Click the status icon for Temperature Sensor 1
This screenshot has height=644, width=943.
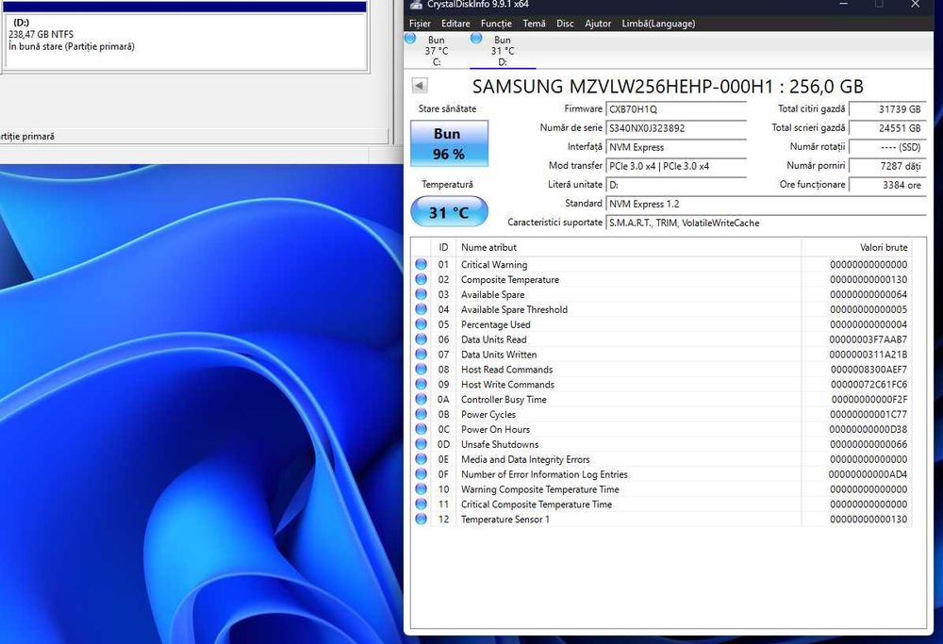pyautogui.click(x=421, y=519)
